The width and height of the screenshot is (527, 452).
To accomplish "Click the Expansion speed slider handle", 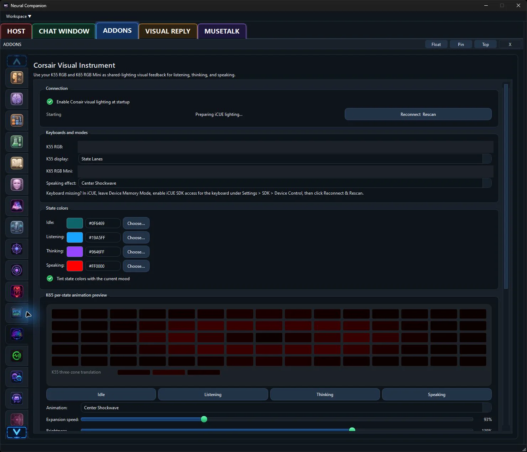I will tap(204, 419).
